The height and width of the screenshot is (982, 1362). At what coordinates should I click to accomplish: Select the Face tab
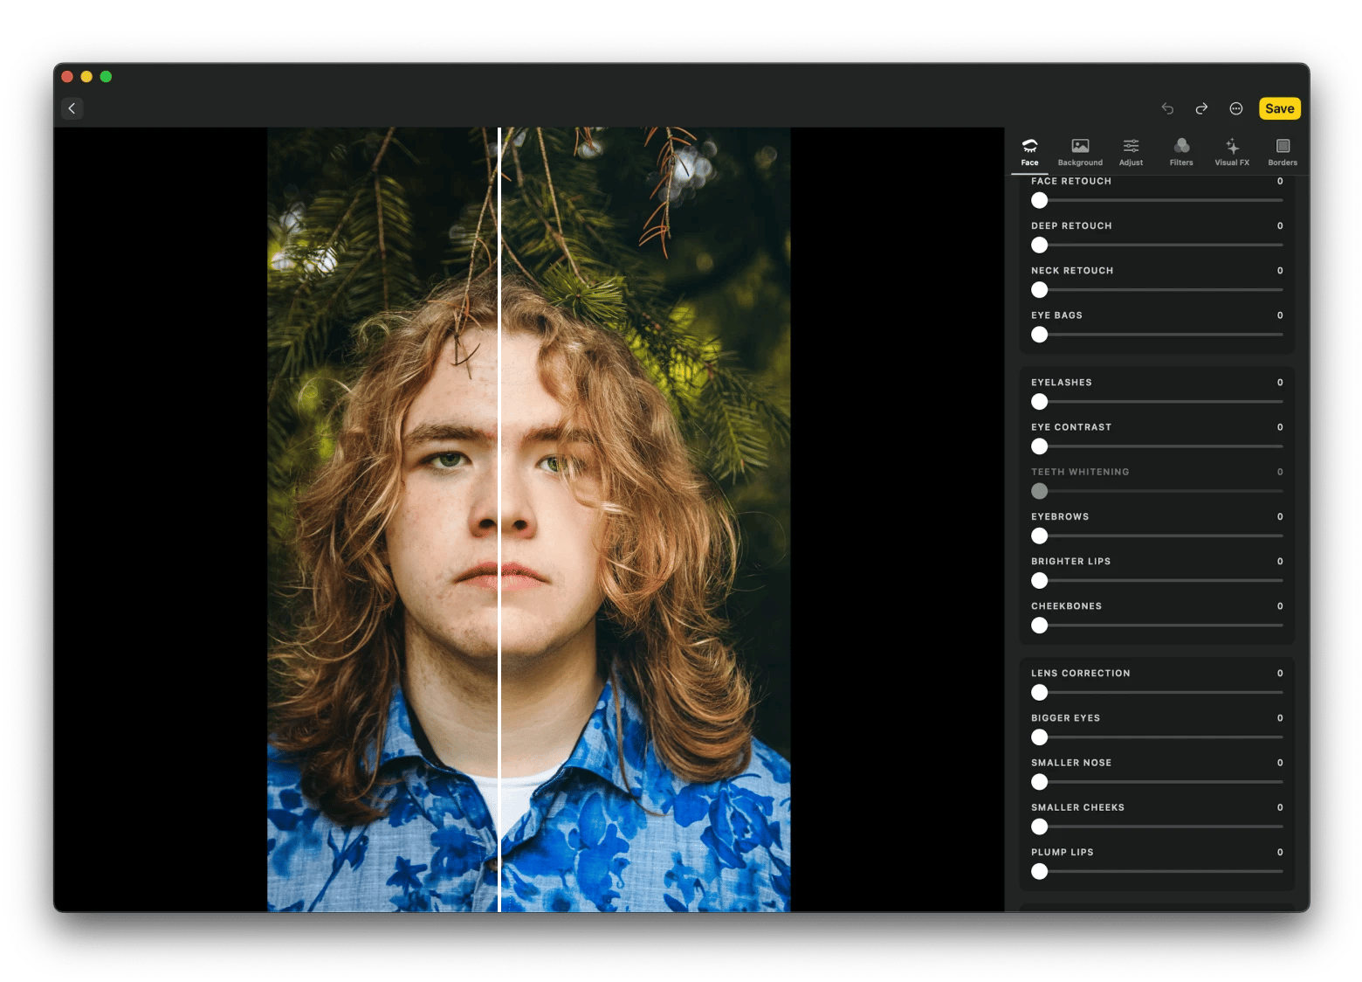tap(1030, 152)
